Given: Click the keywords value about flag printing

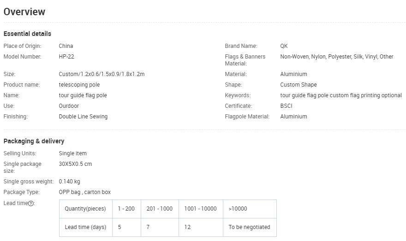Looking at the screenshot, I should click(341, 95).
